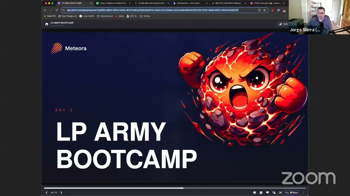350x196 pixels.
Task: Close the MOTHER Birdeye tab
Action: click(245, 3)
